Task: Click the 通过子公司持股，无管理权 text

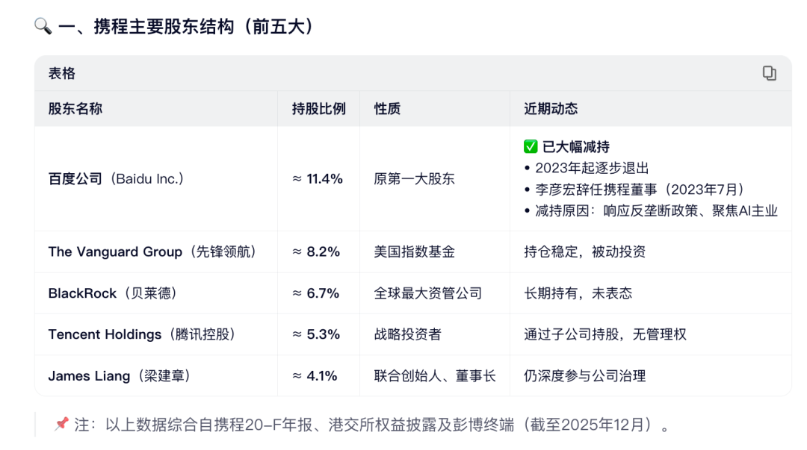Action: tap(605, 334)
